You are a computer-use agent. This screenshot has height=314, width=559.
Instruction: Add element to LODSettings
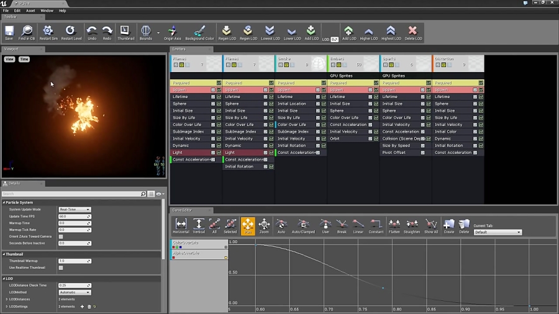[82, 307]
